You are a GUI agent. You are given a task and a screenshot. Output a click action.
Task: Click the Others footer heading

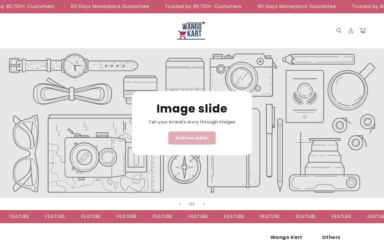coord(331,237)
